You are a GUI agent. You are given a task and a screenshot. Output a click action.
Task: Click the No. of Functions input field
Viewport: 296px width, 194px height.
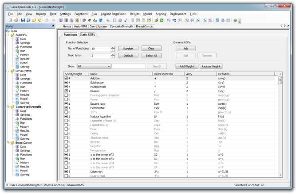coord(101,49)
